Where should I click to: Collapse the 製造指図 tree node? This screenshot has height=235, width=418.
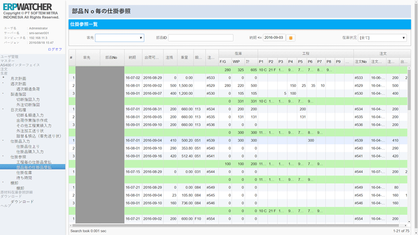click(x=3, y=93)
